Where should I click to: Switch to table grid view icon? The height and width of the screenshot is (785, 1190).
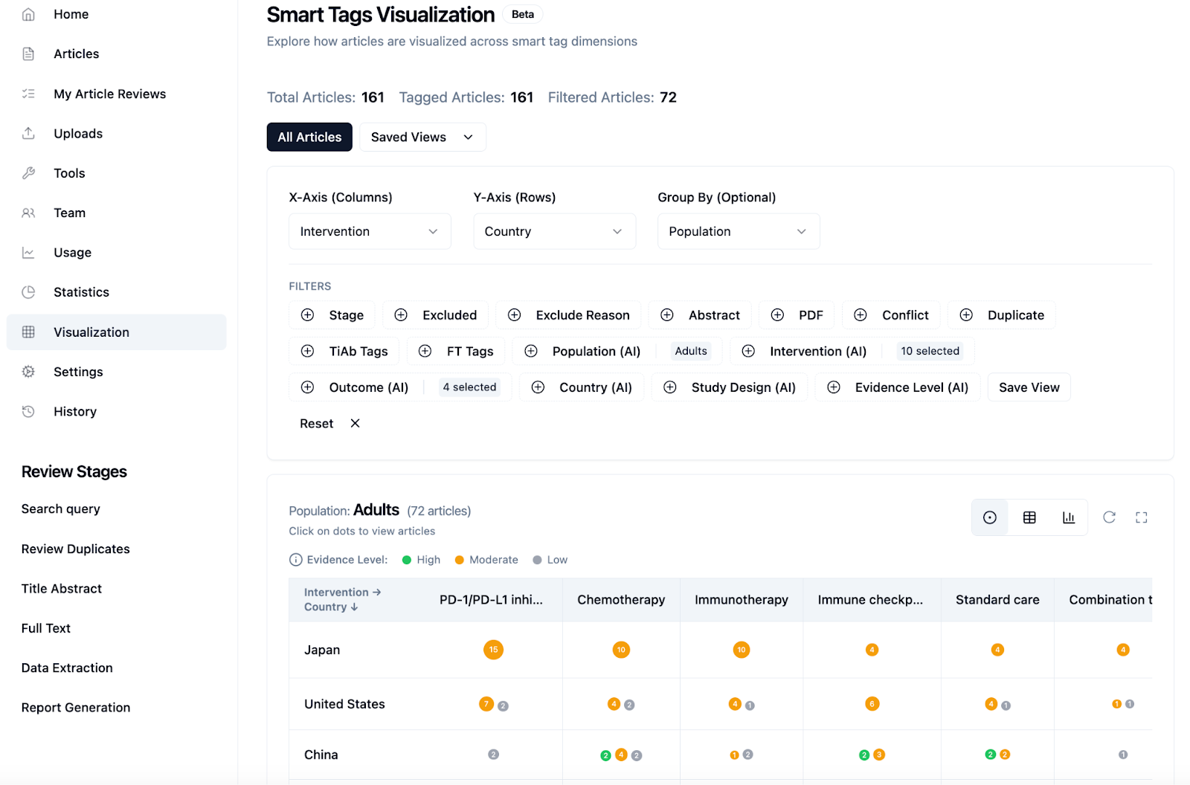(x=1029, y=517)
